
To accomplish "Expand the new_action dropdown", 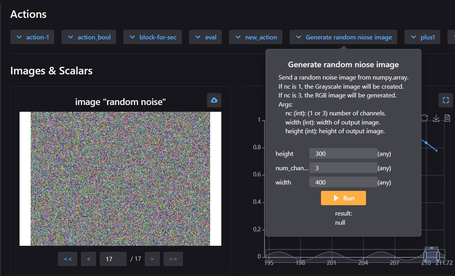I will point(256,37).
